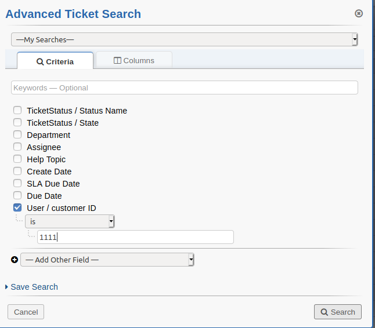Viewport: 375px width, 328px height.
Task: Expand the Add Other Field dropdown
Action: coord(107,260)
